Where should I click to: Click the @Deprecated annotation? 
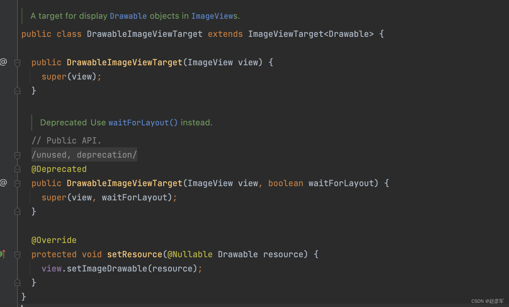[59, 169]
